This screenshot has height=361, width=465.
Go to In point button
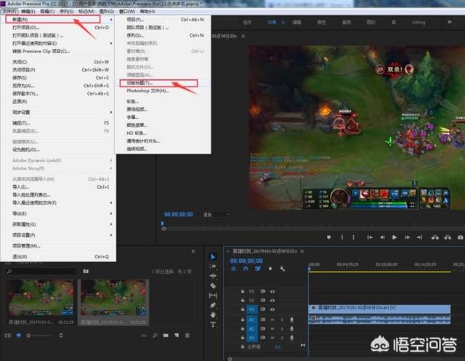(x=370, y=238)
